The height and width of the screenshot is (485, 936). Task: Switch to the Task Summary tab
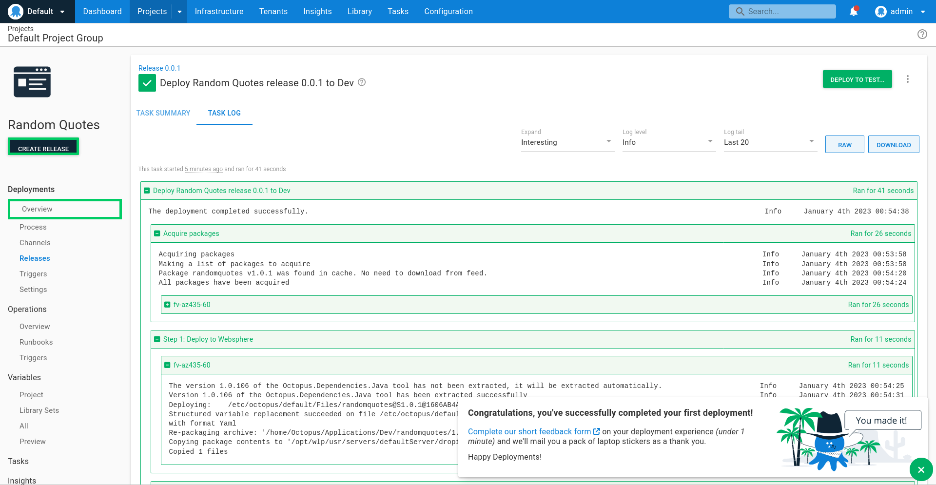[163, 113]
